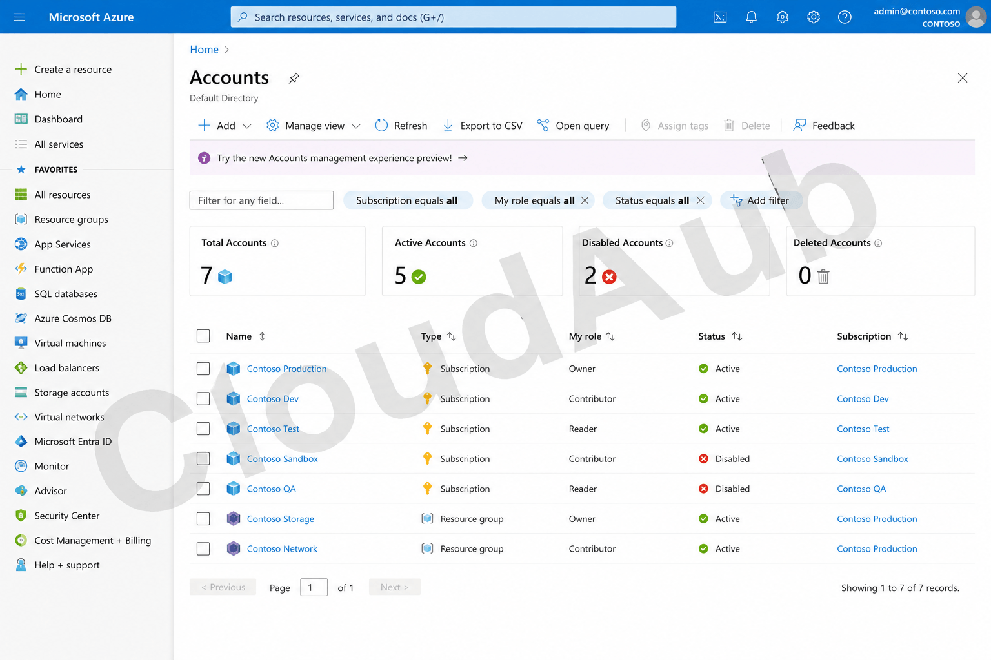Image resolution: width=991 pixels, height=660 pixels.
Task: Open the notifications bell
Action: (x=751, y=17)
